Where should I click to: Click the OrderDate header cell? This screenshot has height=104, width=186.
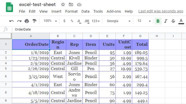[31, 44]
